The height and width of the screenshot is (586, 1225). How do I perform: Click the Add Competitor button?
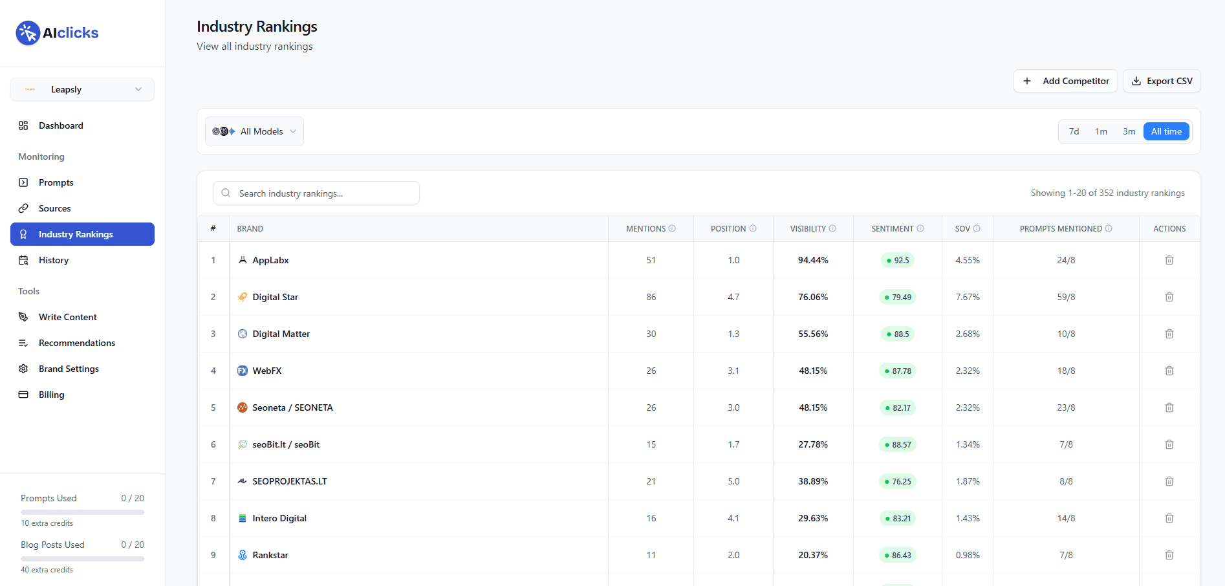click(x=1065, y=81)
